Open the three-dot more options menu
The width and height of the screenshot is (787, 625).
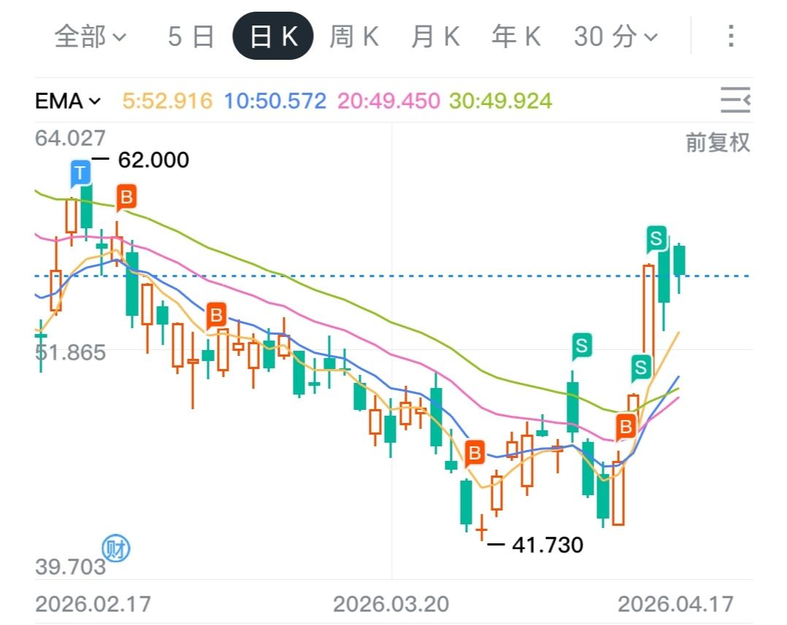tap(730, 36)
